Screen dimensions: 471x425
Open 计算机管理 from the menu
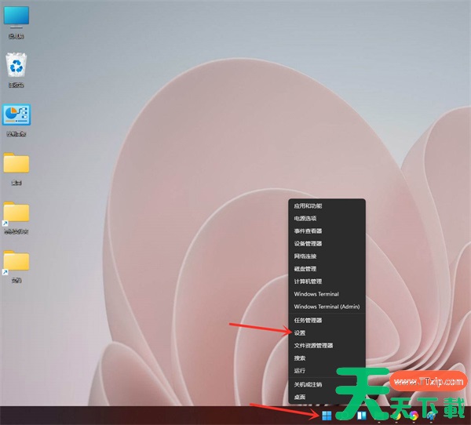(x=327, y=282)
